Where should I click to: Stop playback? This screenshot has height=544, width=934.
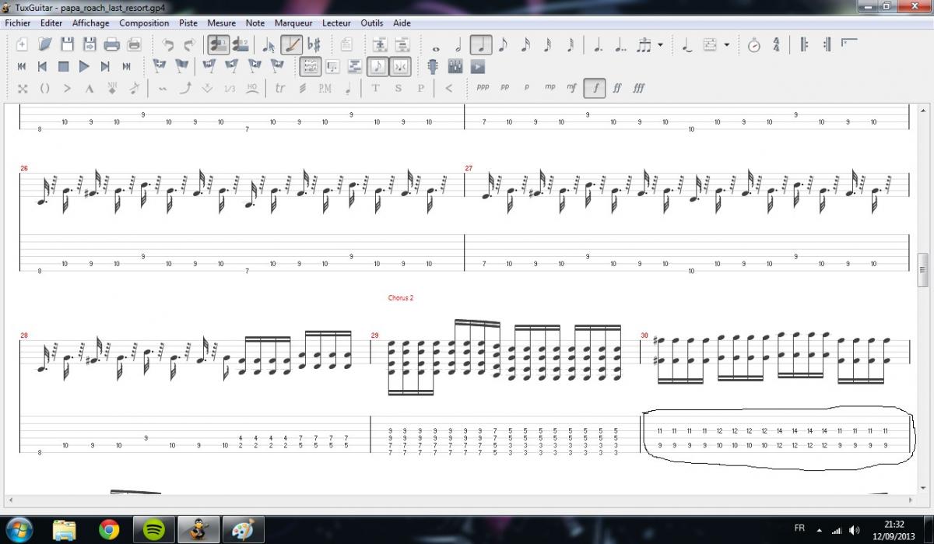click(64, 66)
